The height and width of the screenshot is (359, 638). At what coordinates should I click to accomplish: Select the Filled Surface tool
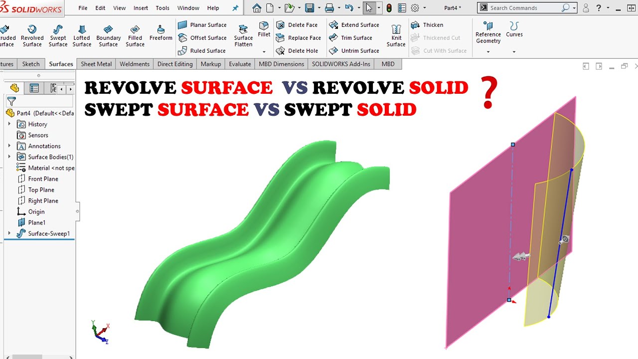pyautogui.click(x=135, y=36)
